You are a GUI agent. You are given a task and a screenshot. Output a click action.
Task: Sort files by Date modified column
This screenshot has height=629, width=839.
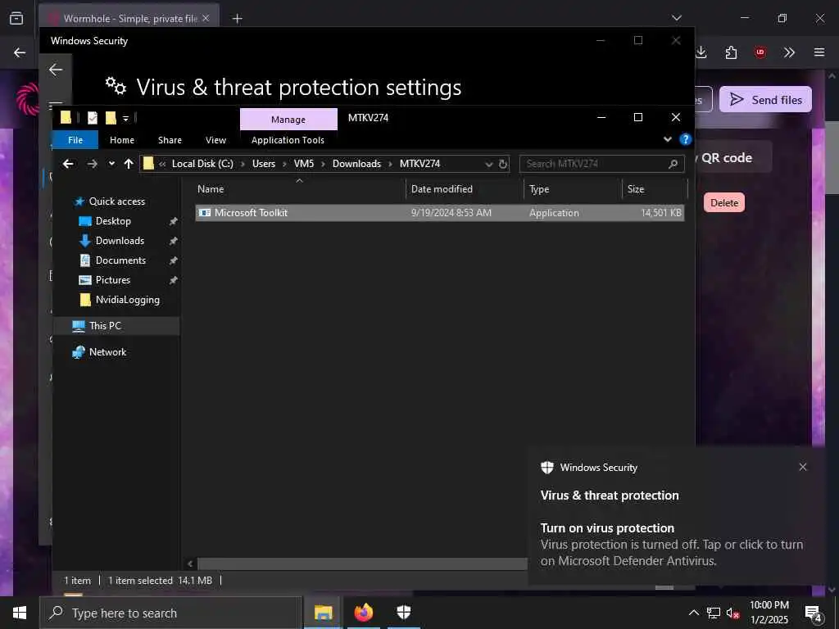(x=465, y=189)
